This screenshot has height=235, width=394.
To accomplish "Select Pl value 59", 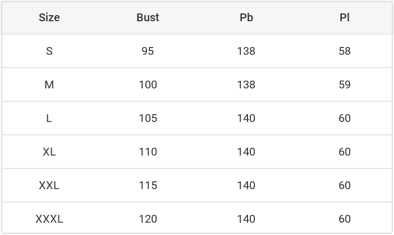I will coord(345,84).
